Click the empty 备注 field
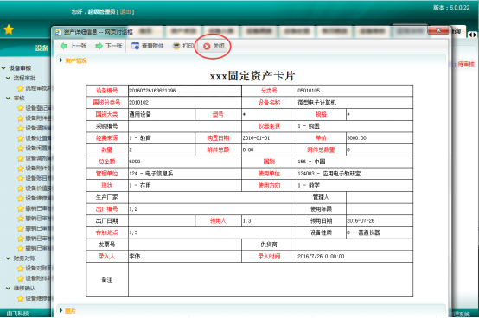The height and width of the screenshot is (318, 479). pos(271,280)
